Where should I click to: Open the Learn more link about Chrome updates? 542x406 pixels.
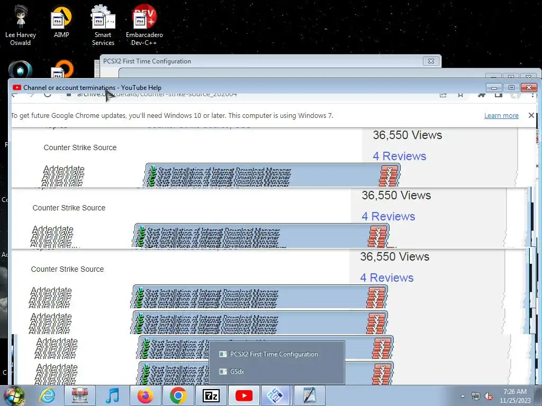coord(501,116)
